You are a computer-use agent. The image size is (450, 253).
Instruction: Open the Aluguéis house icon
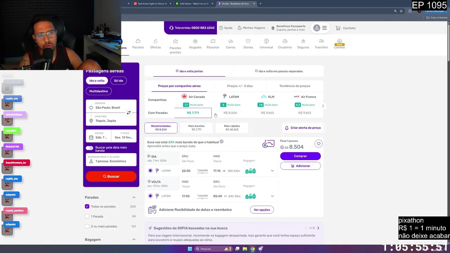coord(195,41)
